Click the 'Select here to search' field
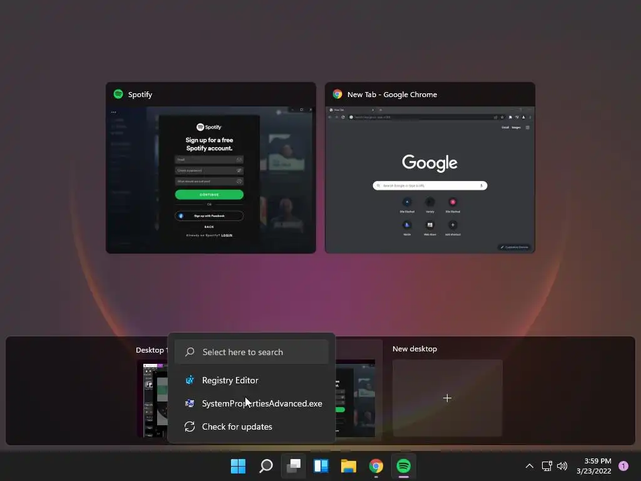Viewport: 641px width, 481px height. tap(252, 352)
